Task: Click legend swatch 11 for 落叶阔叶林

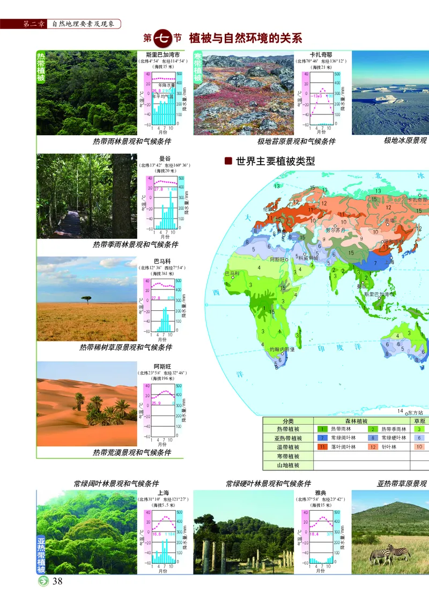Action: point(322,447)
